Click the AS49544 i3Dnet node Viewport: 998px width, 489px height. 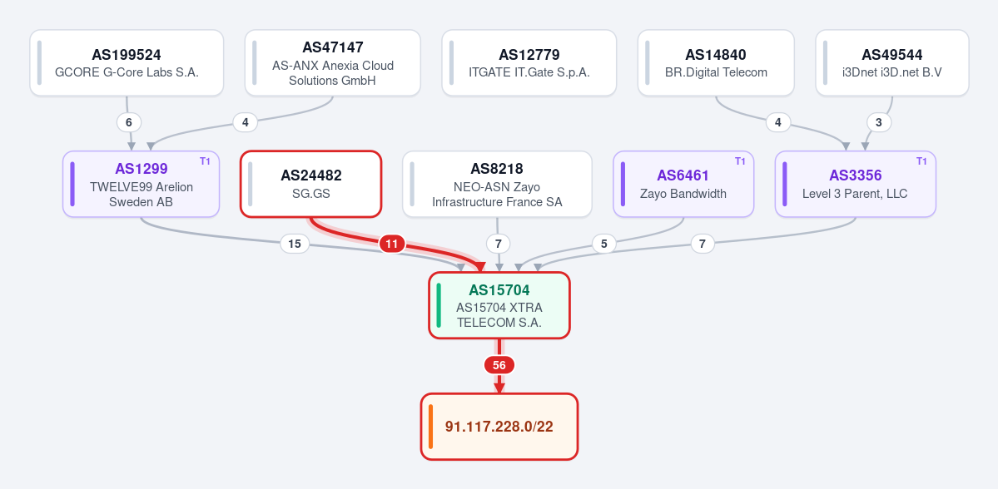tap(891, 63)
